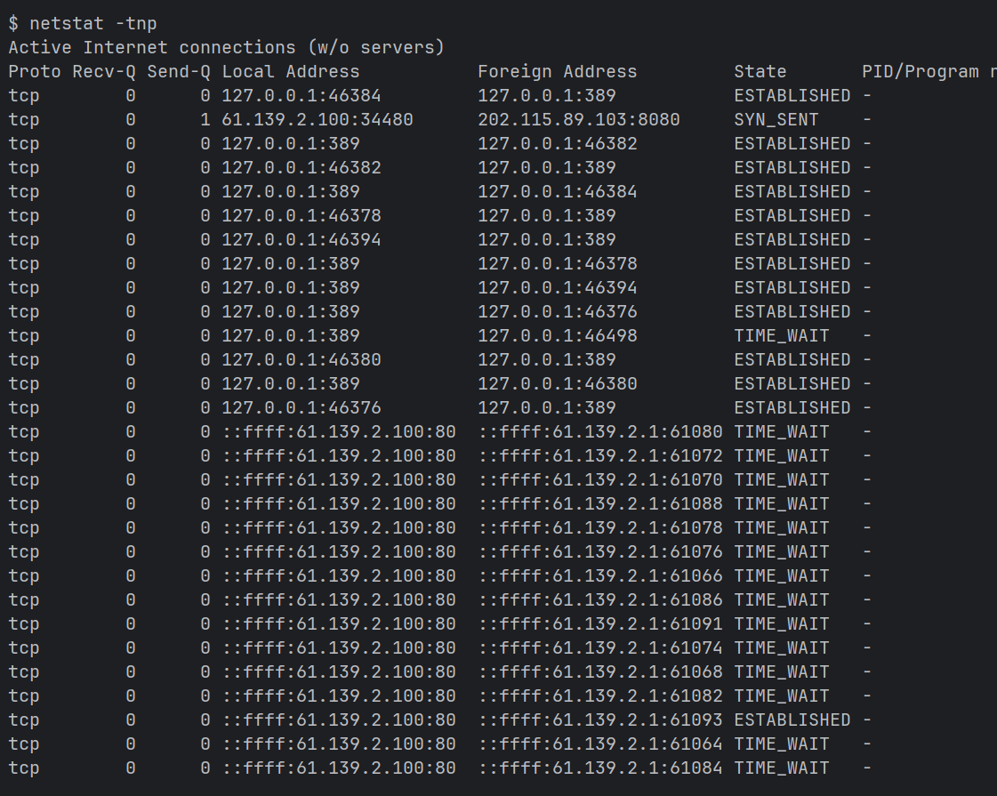The width and height of the screenshot is (997, 796).
Task: Click TIME_WAIT state in the 127.0.0.1:46498 row
Action: point(781,335)
